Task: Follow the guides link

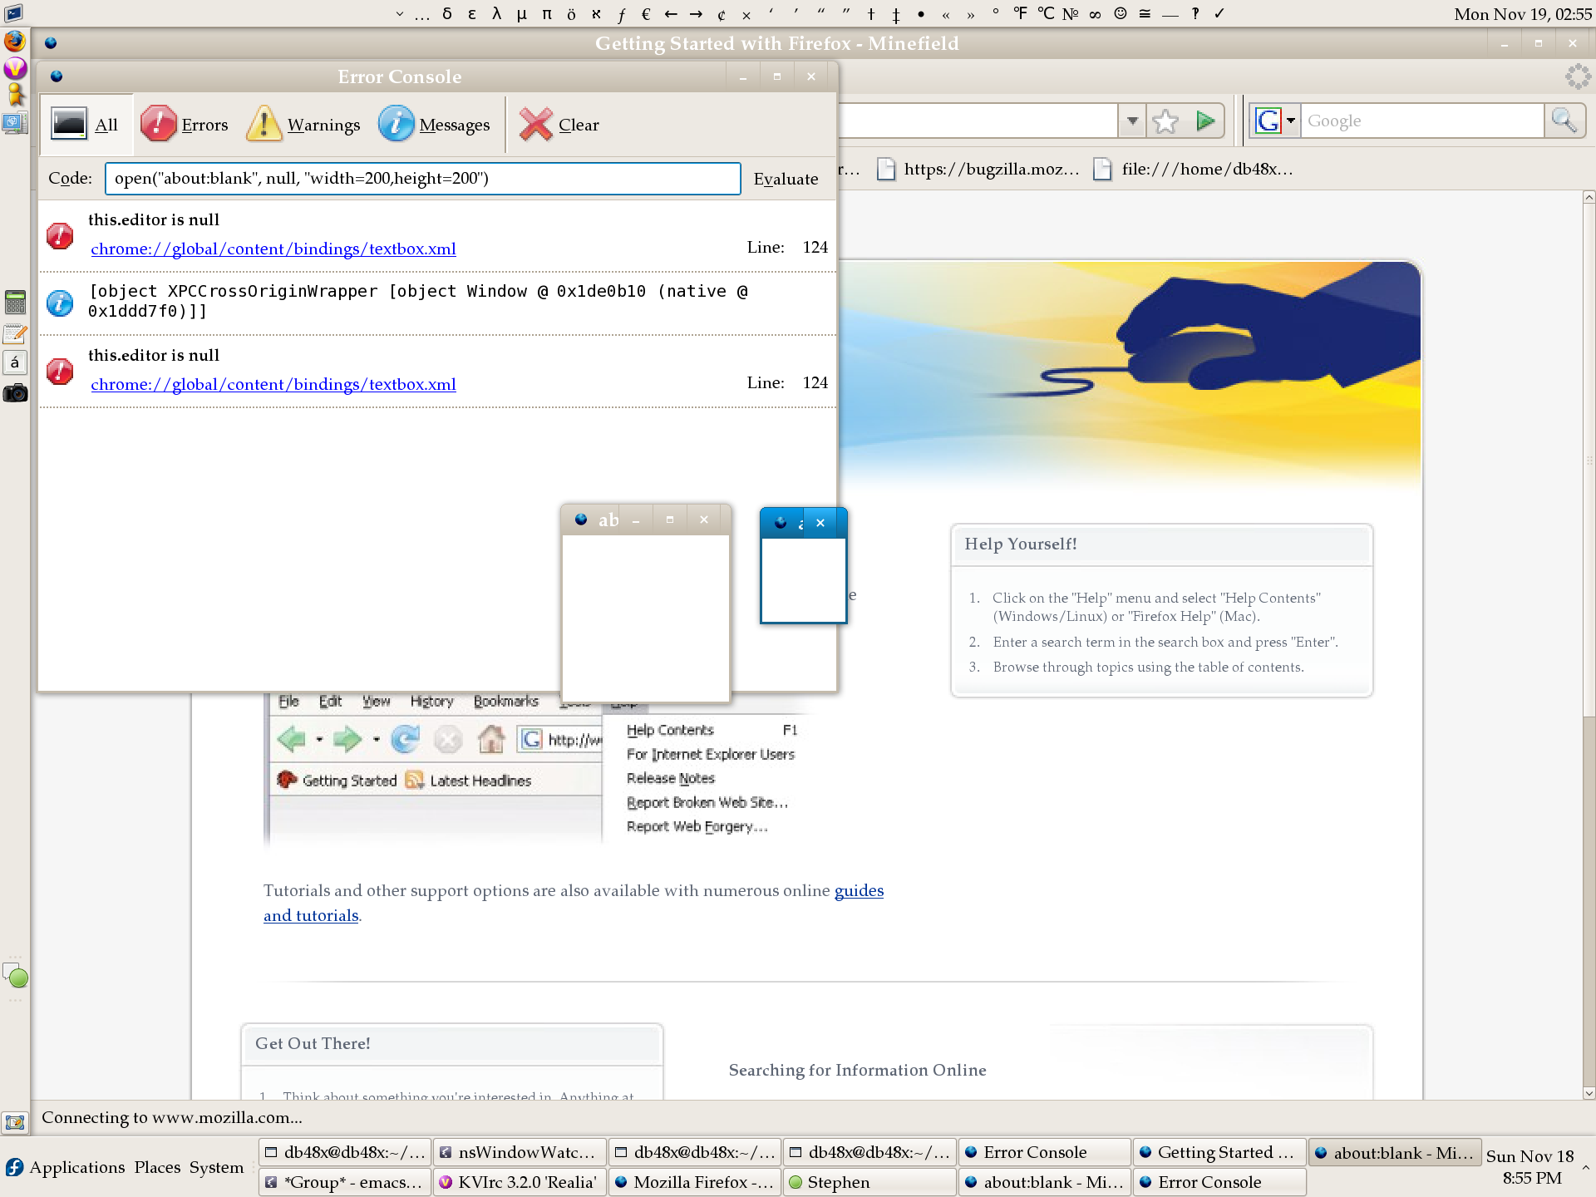Action: 859,890
